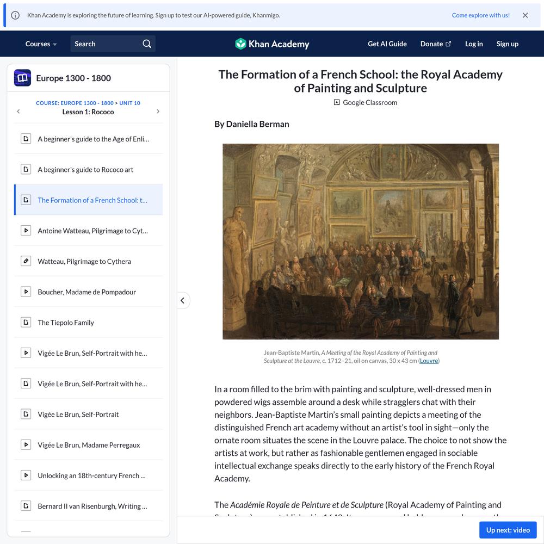Go to Khan Academy home via wordmark

click(279, 44)
